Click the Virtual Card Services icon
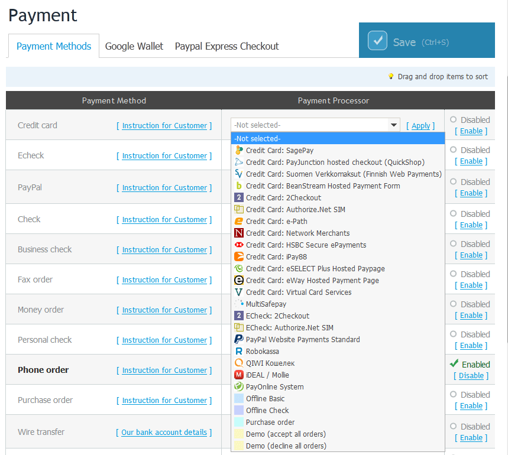The width and height of the screenshot is (508, 455). coord(239,292)
